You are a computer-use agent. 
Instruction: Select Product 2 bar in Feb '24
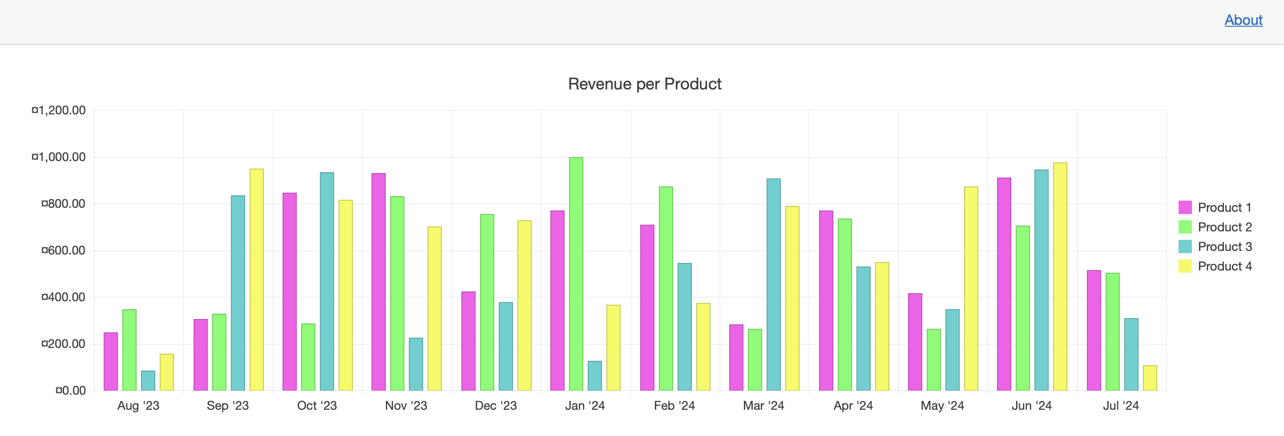click(x=666, y=288)
